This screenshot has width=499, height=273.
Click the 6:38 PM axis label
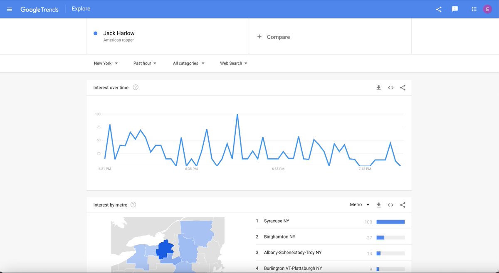click(191, 169)
